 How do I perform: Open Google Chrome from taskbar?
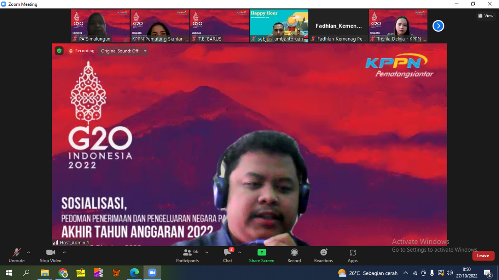pyautogui.click(x=63, y=273)
